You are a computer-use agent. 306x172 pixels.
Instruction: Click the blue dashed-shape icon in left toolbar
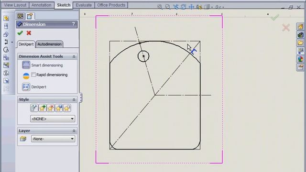tap(6, 34)
